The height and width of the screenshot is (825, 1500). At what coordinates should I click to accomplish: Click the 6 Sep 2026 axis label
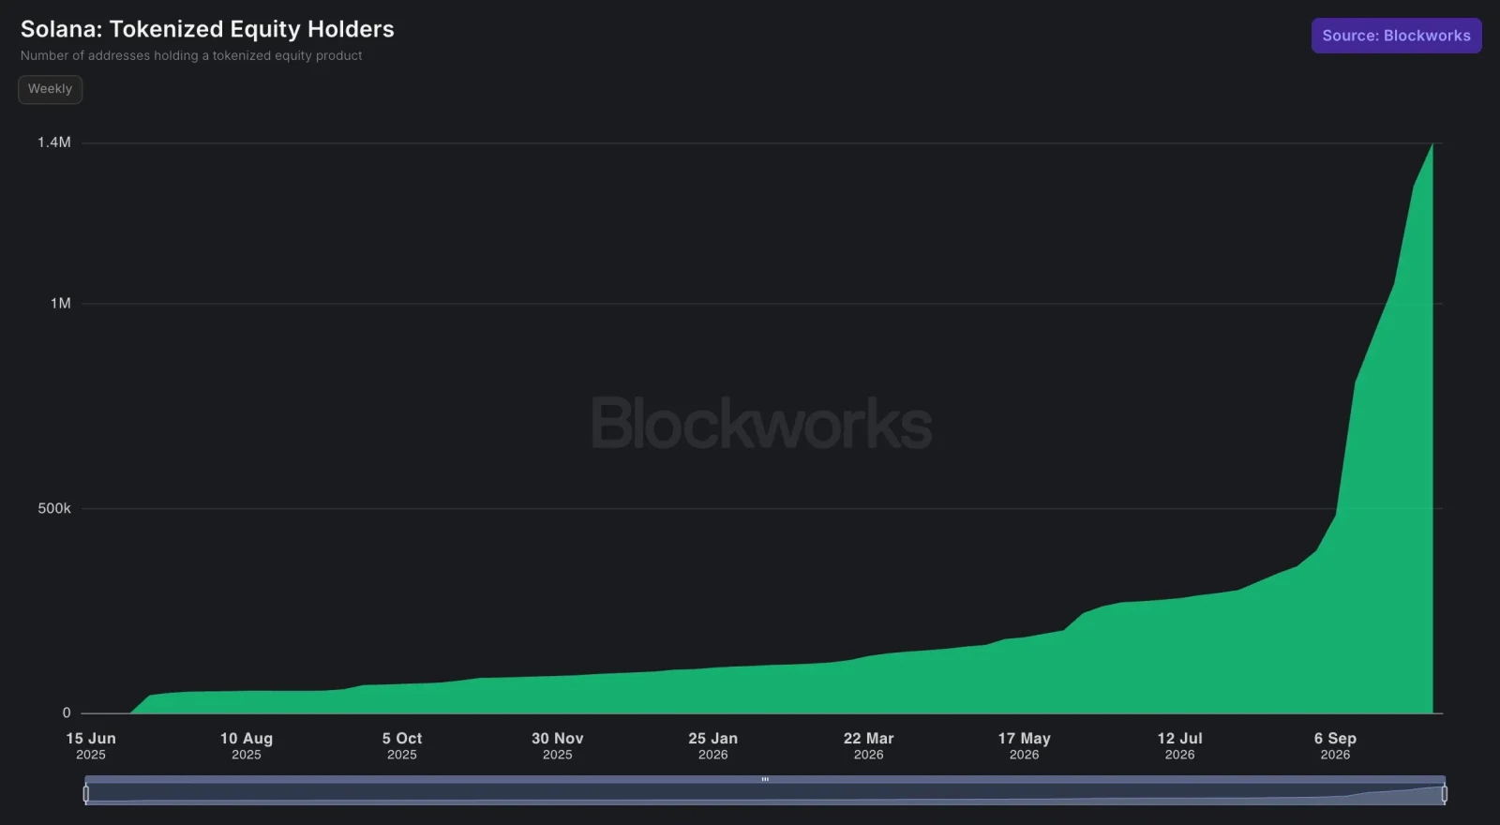pos(1336,746)
